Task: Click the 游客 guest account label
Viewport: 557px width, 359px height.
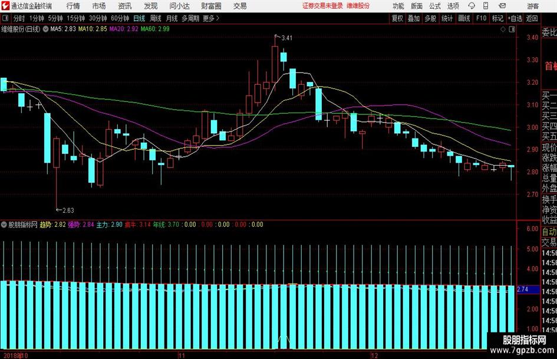Action: point(533,6)
